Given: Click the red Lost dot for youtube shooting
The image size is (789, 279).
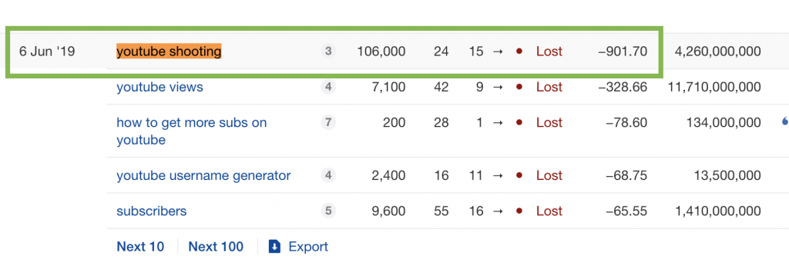Looking at the screenshot, I should tap(519, 51).
